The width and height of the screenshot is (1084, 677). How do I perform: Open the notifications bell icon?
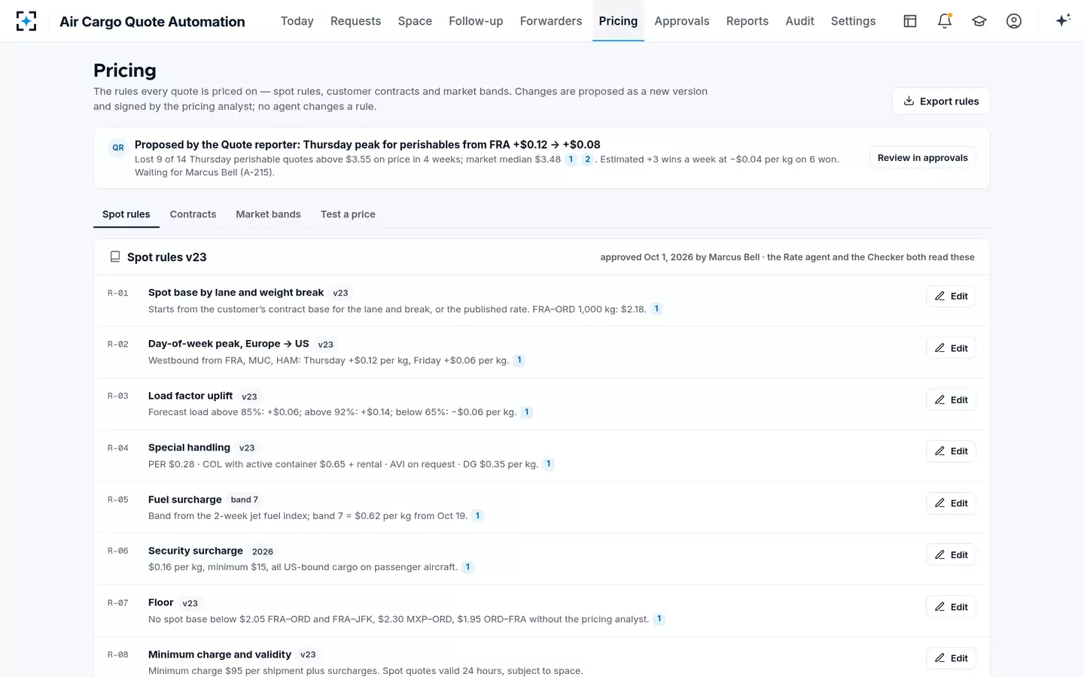[x=945, y=21]
